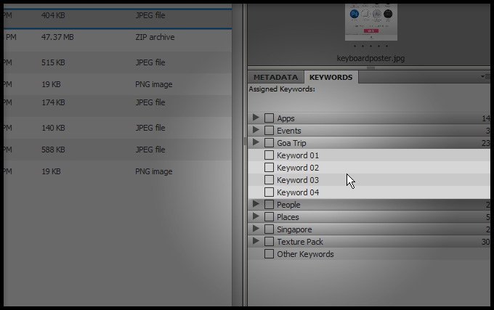Select the Keyword 02 label
The height and width of the screenshot is (310, 494).
(298, 168)
